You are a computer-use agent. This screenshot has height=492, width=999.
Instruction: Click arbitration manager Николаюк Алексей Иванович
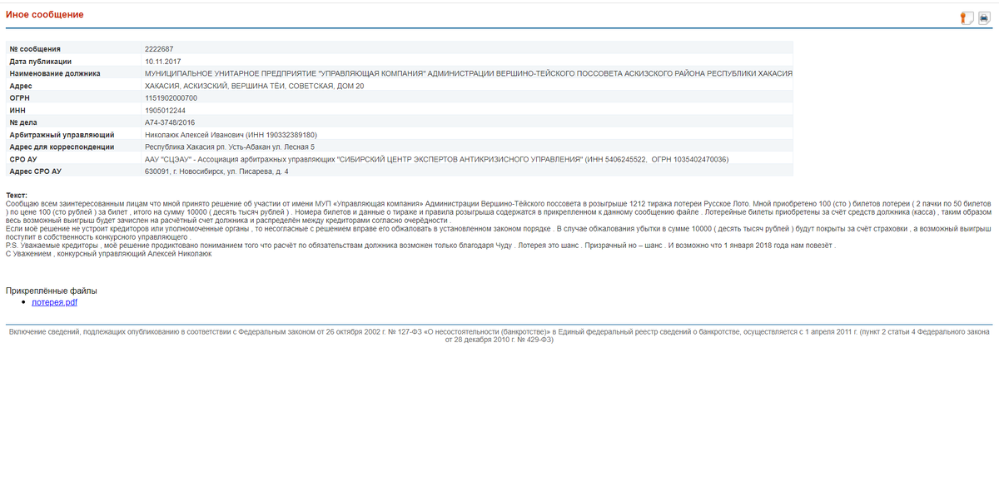[x=231, y=135]
